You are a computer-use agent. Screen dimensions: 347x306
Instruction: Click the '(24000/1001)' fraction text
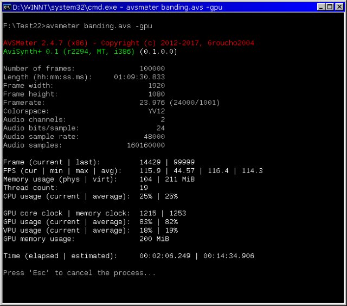point(195,103)
